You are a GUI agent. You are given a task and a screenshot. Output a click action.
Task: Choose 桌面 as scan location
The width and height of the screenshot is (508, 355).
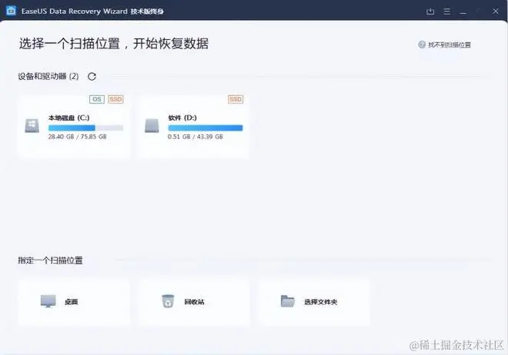[x=74, y=302]
